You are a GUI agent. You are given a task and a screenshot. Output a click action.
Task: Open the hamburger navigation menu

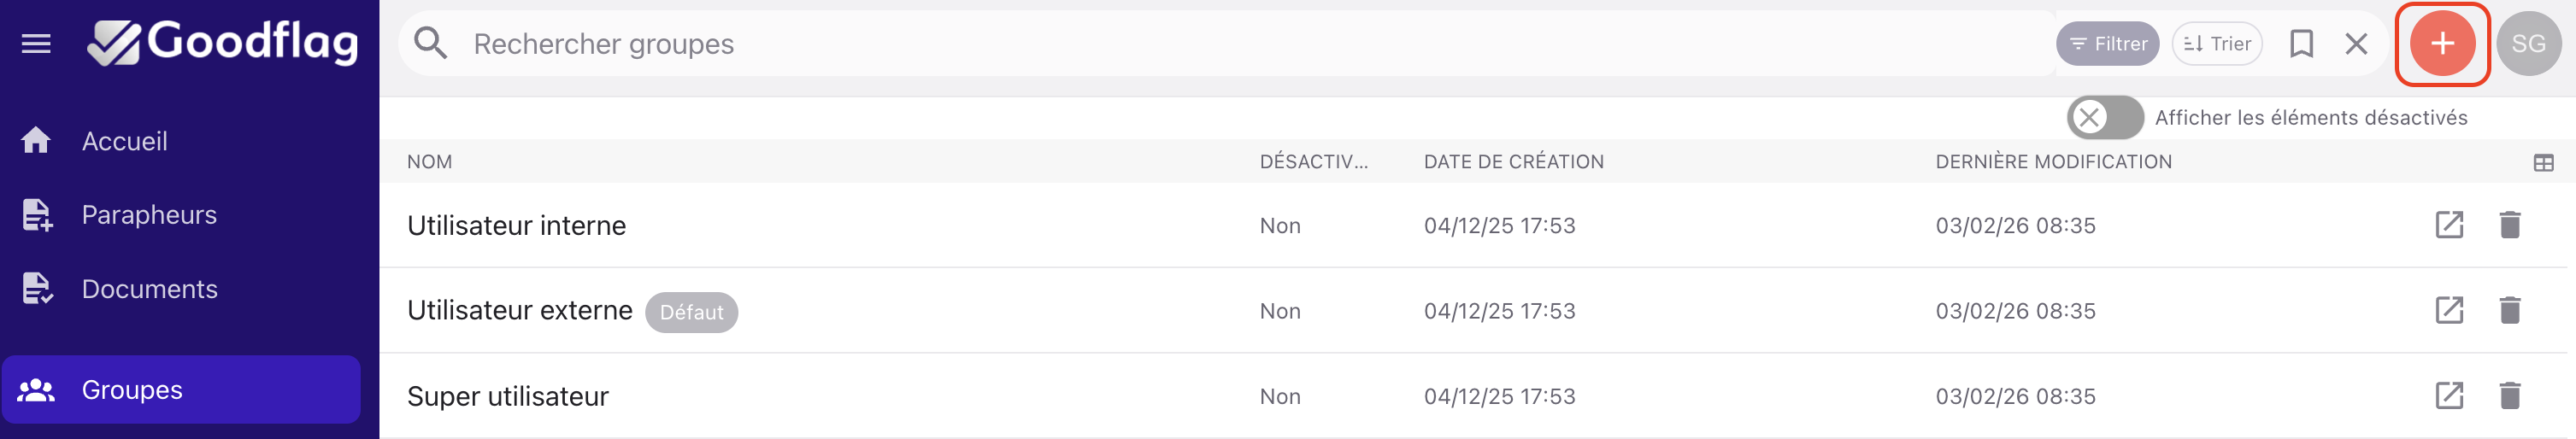point(36,44)
